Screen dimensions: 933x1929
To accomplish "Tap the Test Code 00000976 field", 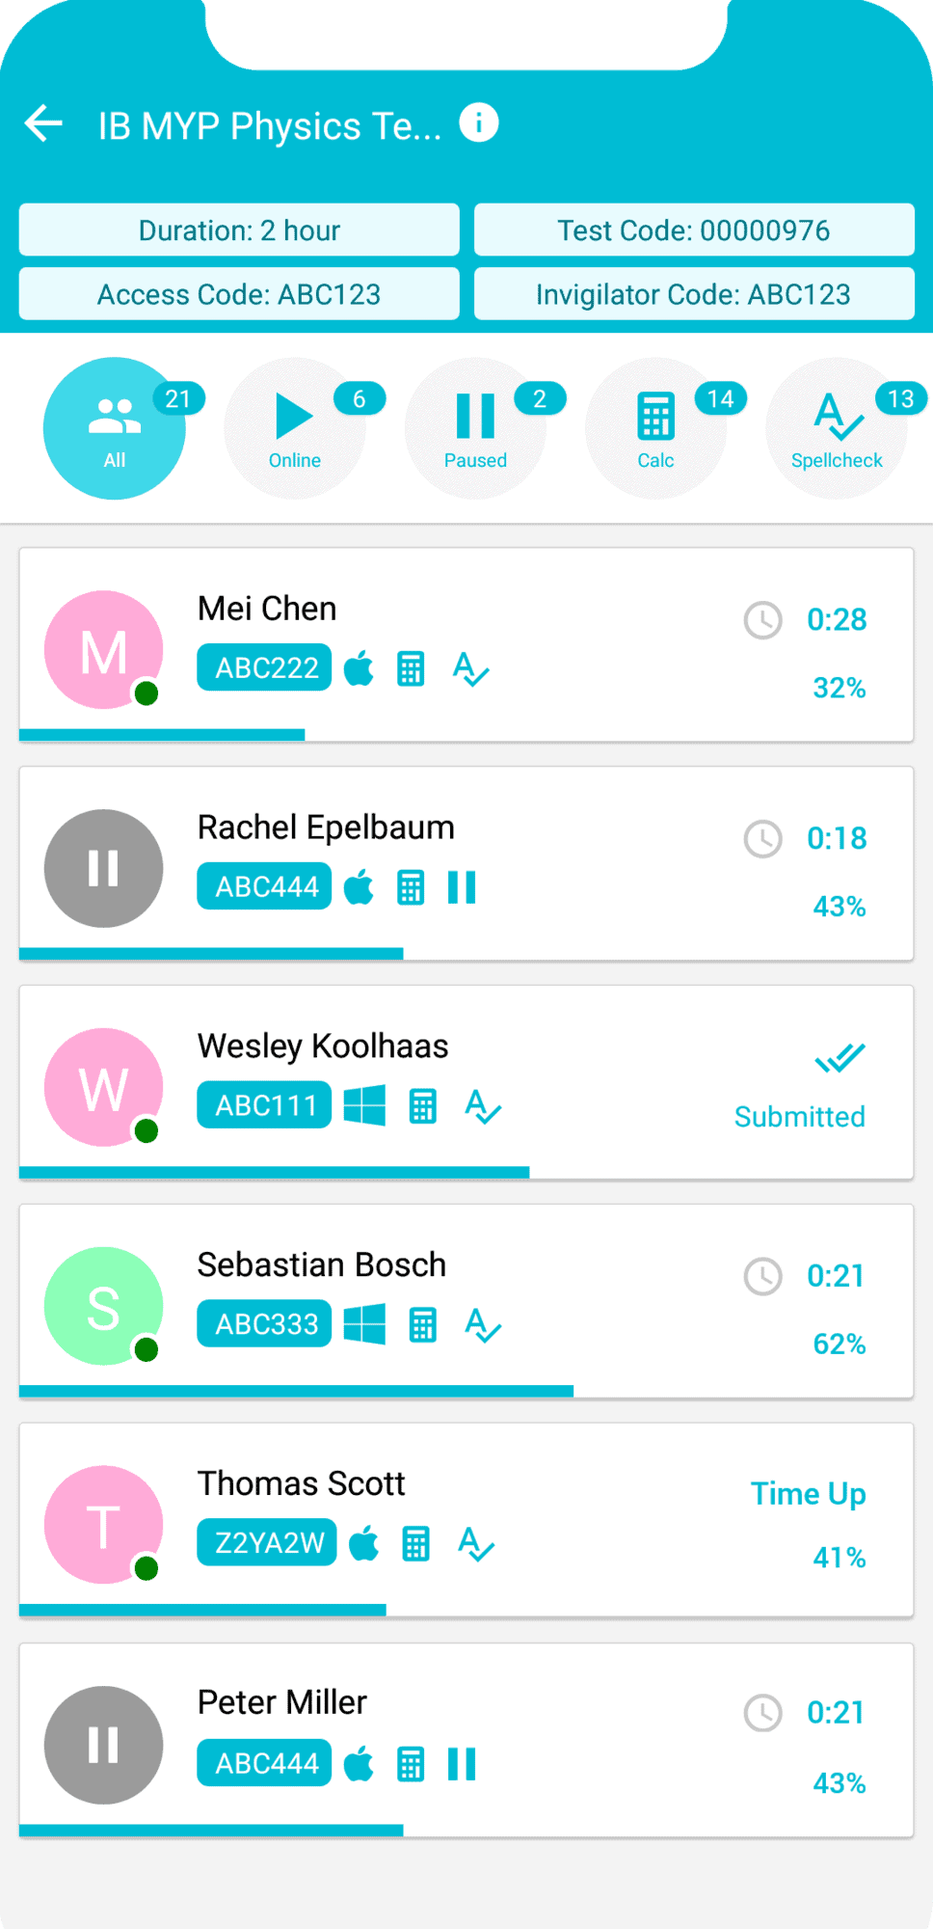I will coord(694,230).
